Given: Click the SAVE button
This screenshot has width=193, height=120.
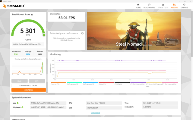Looking at the screenshot, I should (x=36, y=81).
